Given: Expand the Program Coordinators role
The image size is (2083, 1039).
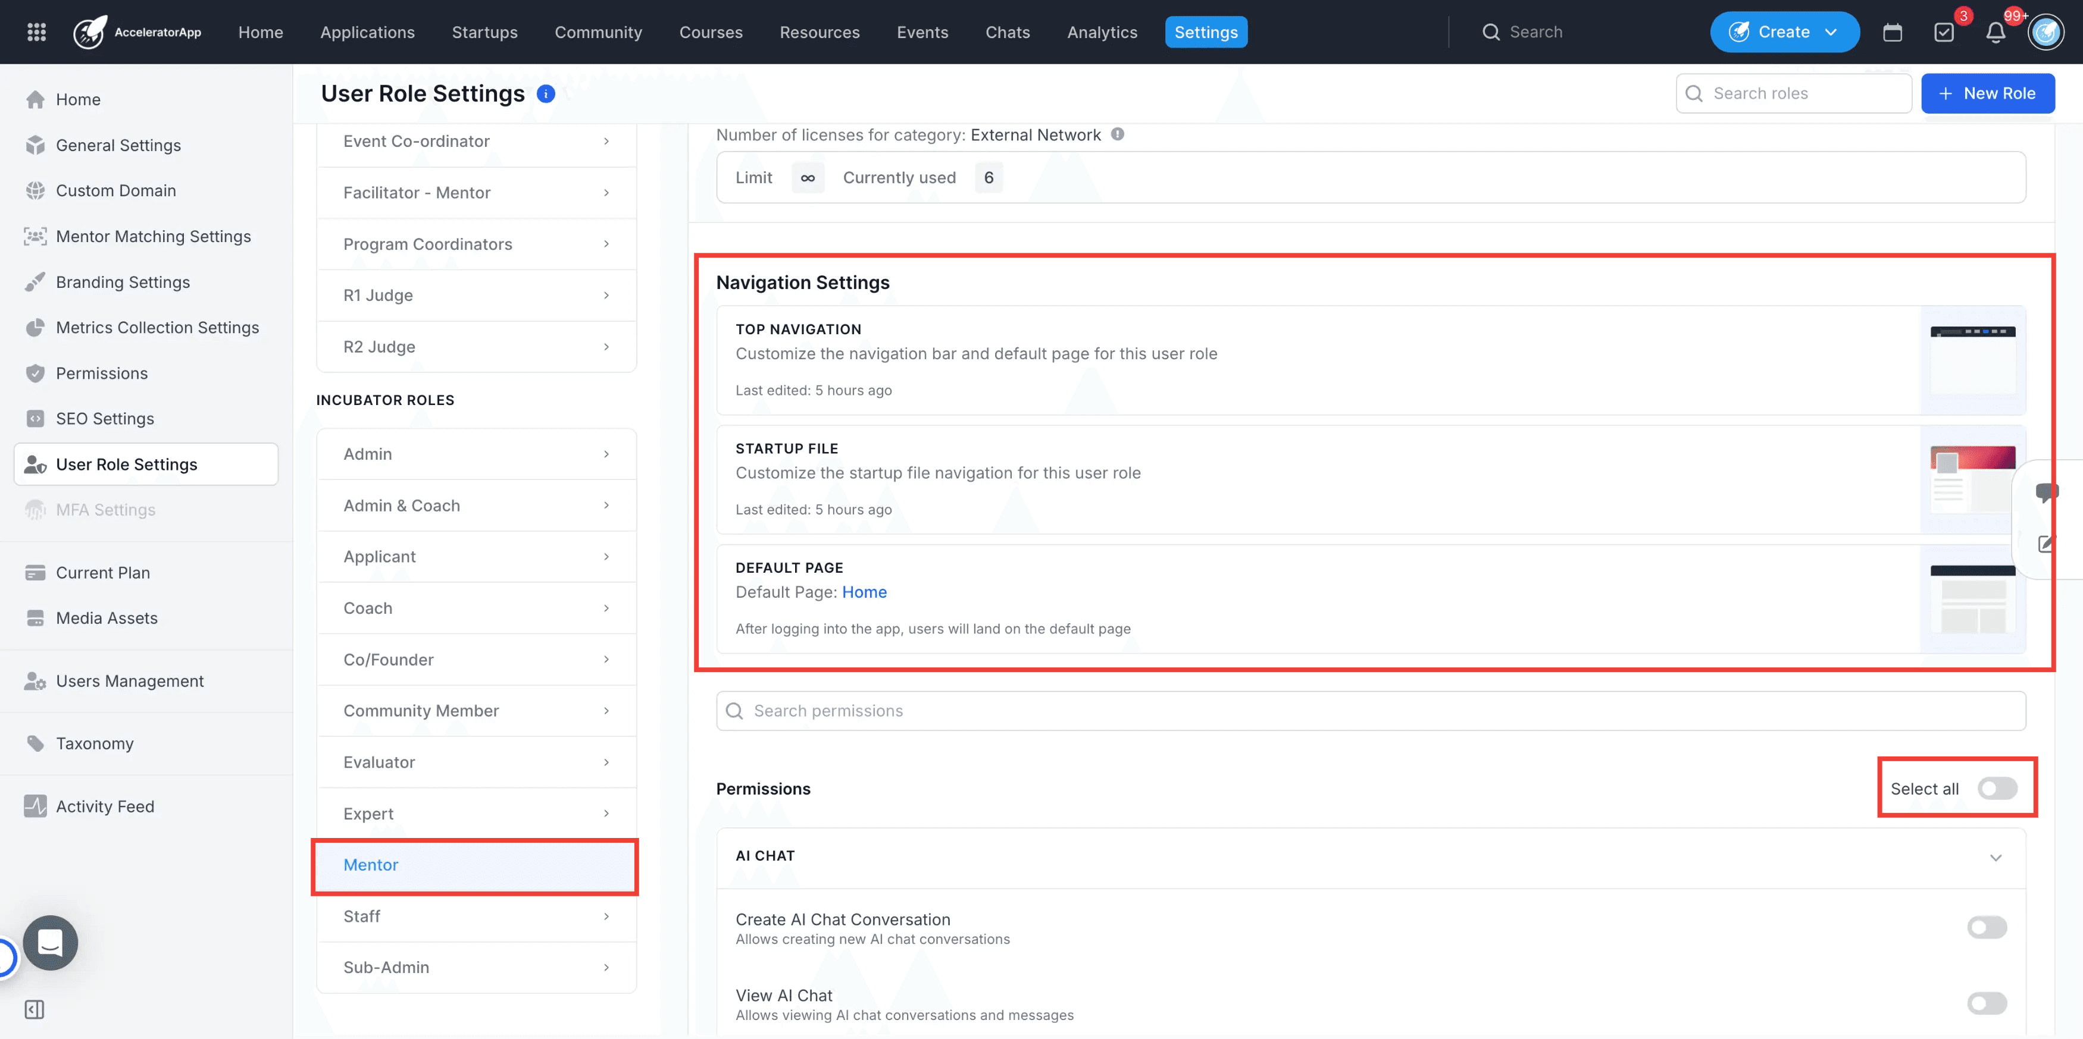Looking at the screenshot, I should pyautogui.click(x=476, y=244).
